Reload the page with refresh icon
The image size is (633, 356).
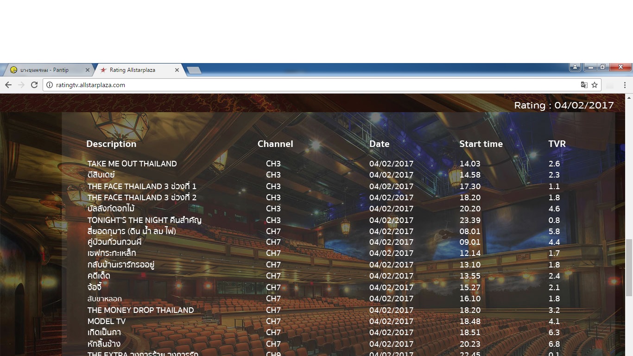[x=34, y=85]
